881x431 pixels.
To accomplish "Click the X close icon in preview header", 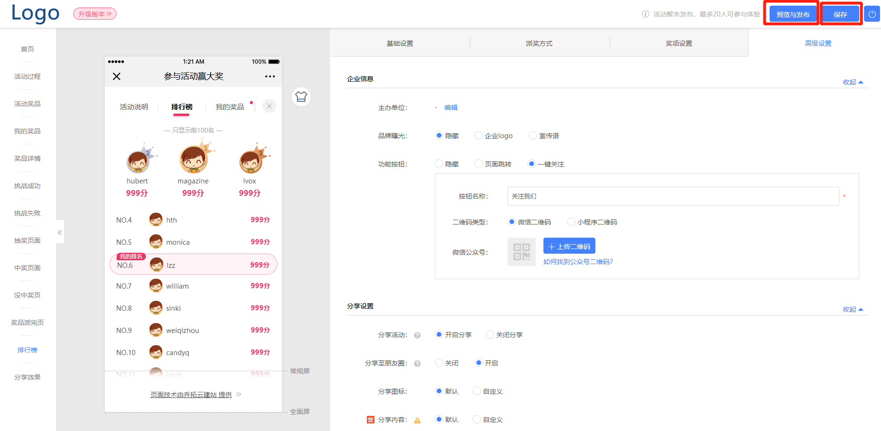I will point(117,76).
